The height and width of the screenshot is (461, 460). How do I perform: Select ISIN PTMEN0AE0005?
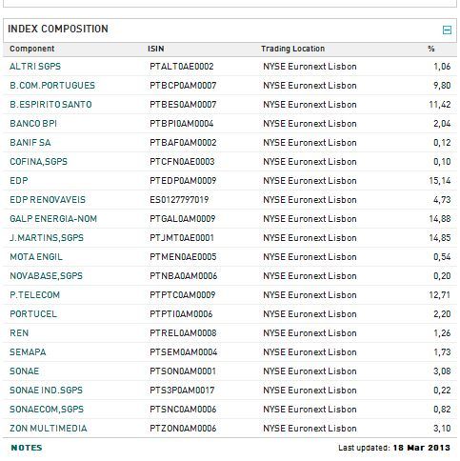(183, 257)
